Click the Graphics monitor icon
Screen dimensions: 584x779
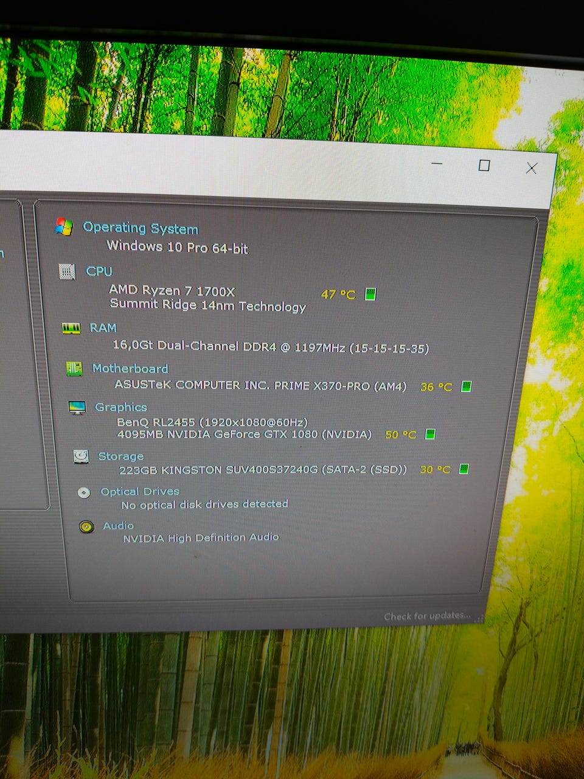[x=77, y=408]
